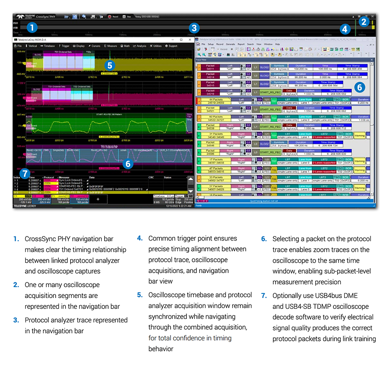
Task: Expand decode table row 4
Action: (15, 189)
